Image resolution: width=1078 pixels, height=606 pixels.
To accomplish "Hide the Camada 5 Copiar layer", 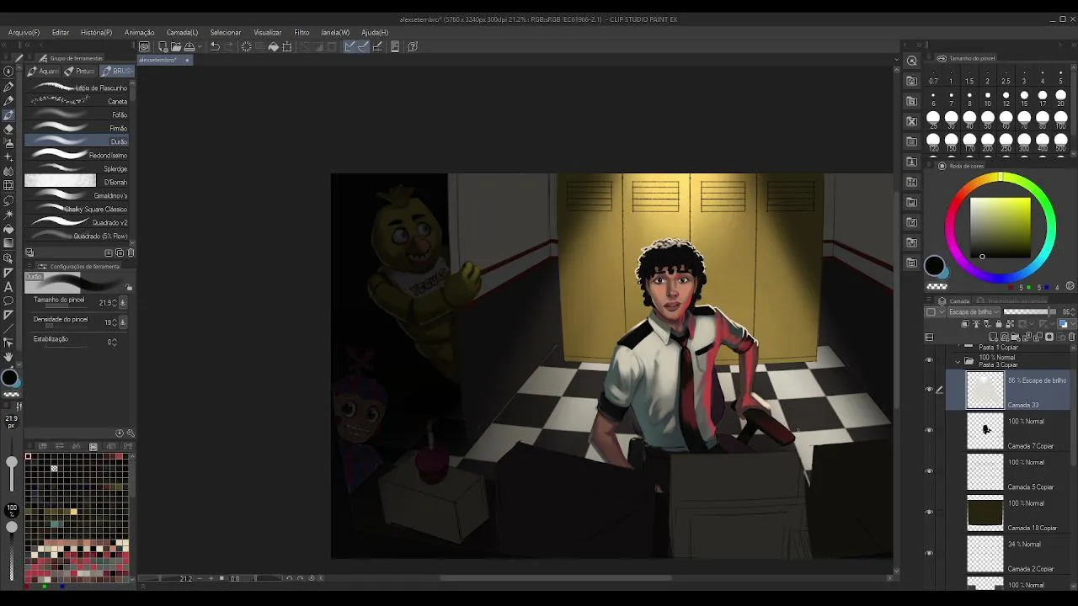I will click(929, 471).
